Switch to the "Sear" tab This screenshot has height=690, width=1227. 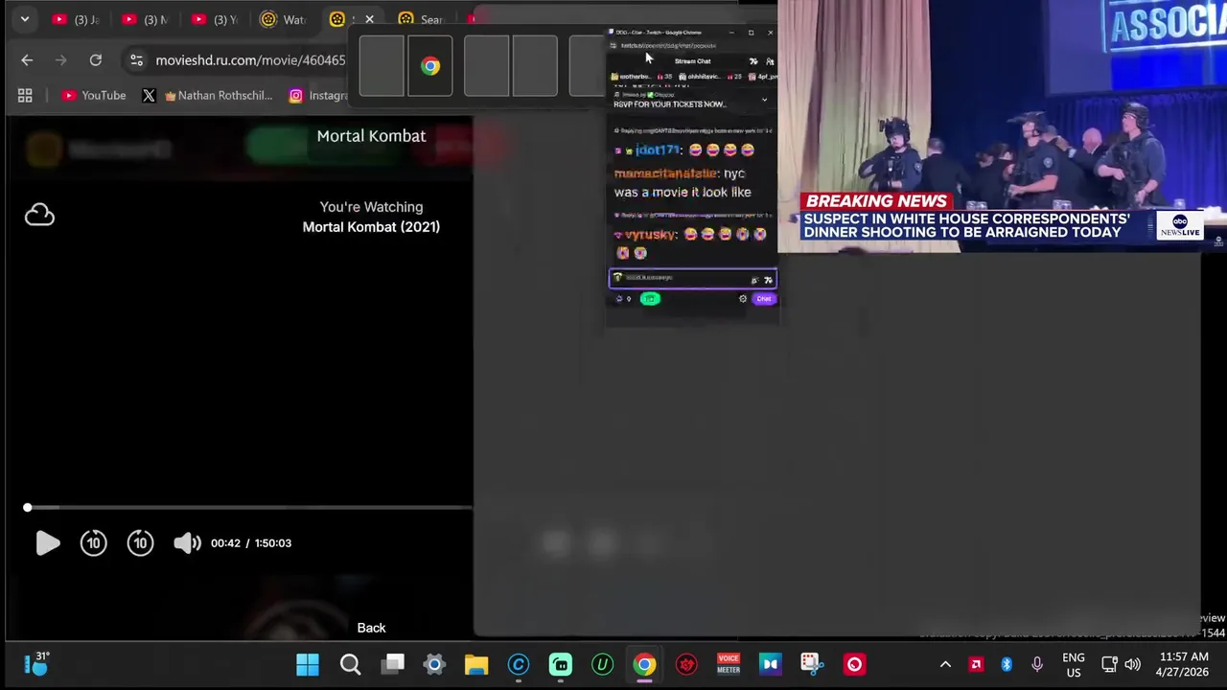(x=422, y=19)
